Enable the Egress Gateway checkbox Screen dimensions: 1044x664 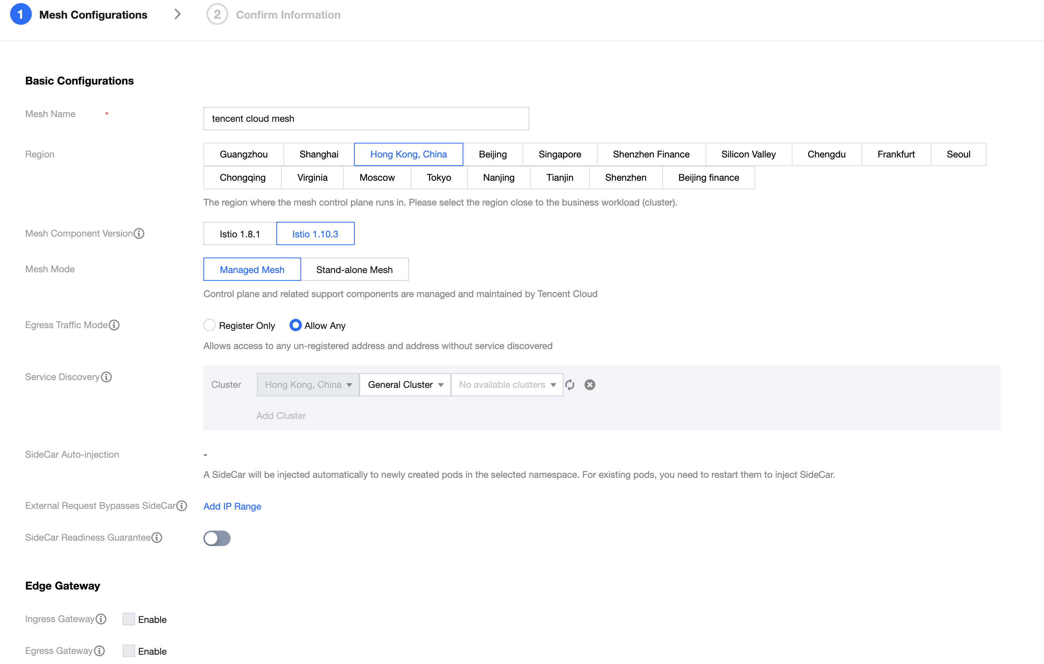click(129, 650)
